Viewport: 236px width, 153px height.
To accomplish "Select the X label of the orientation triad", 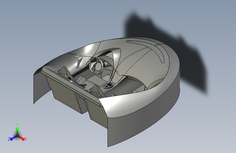I will point(26,139).
